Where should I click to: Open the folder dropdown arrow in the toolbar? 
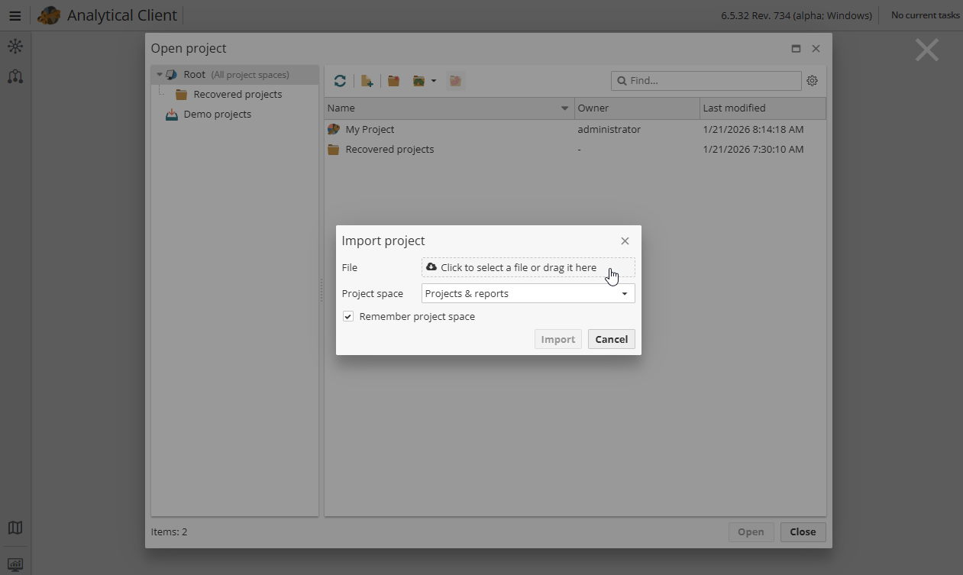(434, 80)
